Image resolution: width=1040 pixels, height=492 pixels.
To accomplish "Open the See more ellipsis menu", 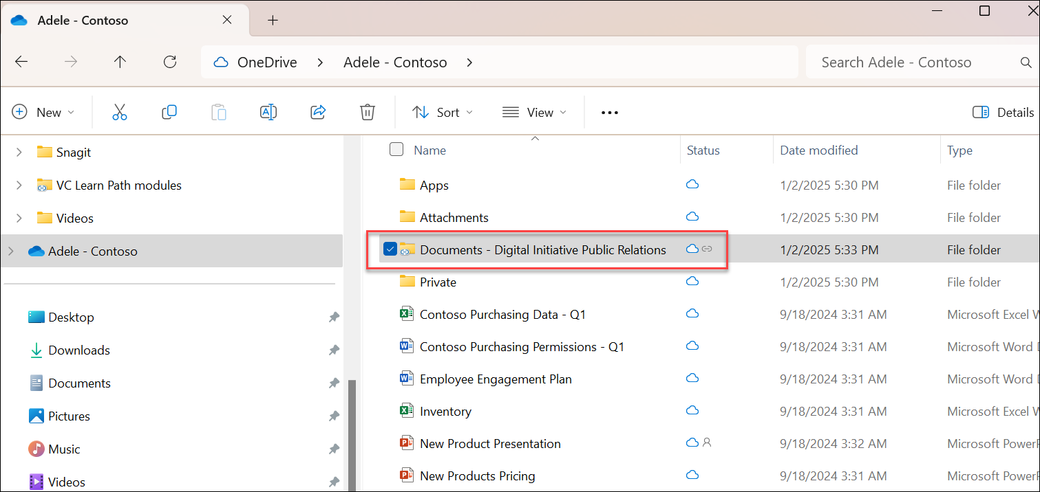I will pyautogui.click(x=608, y=111).
